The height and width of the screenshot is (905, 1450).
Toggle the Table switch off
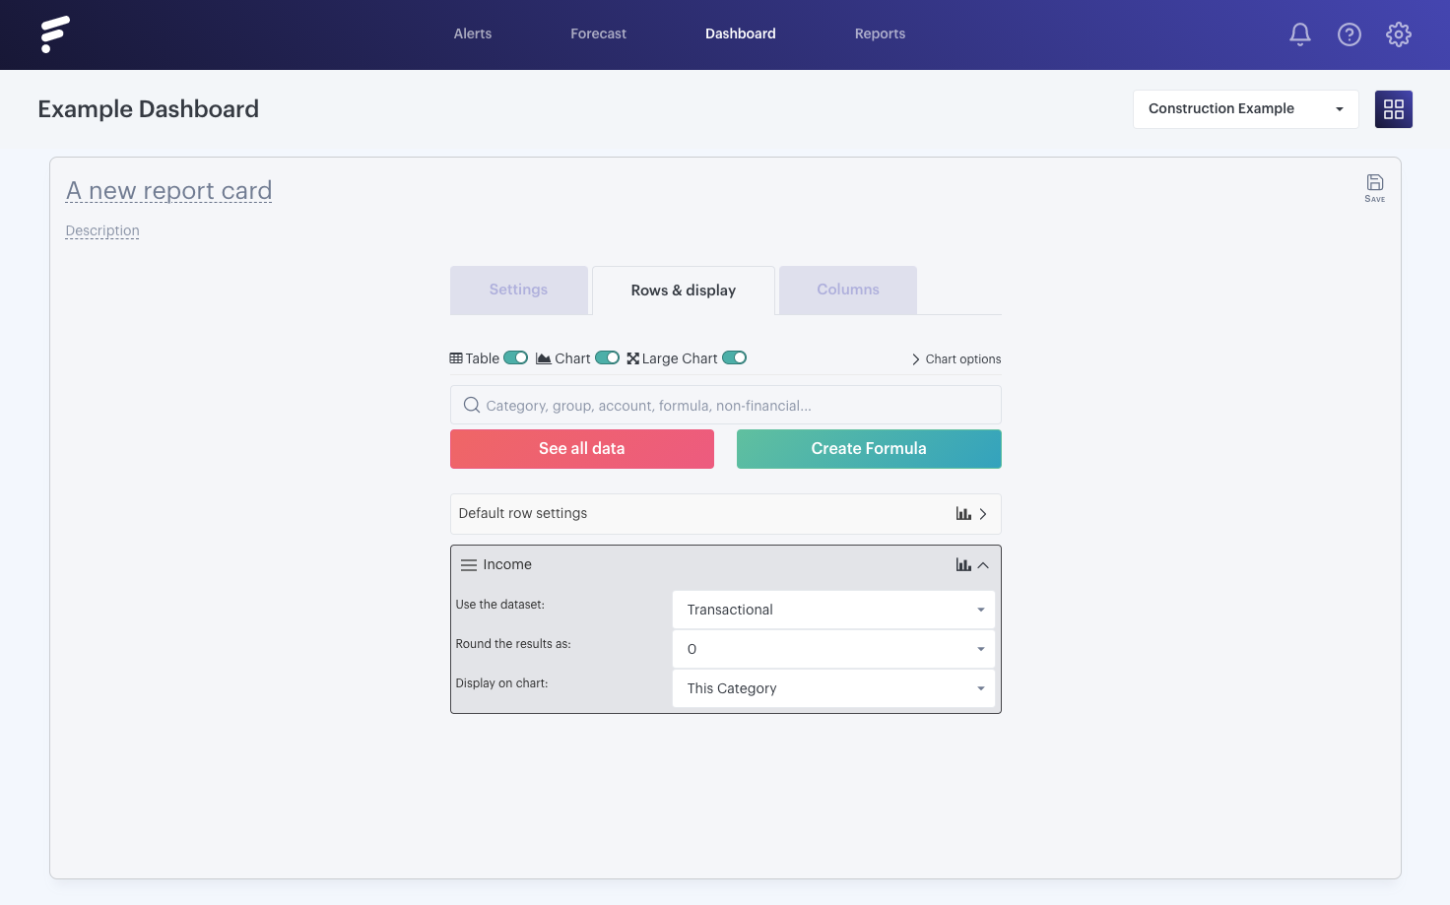pyautogui.click(x=516, y=357)
